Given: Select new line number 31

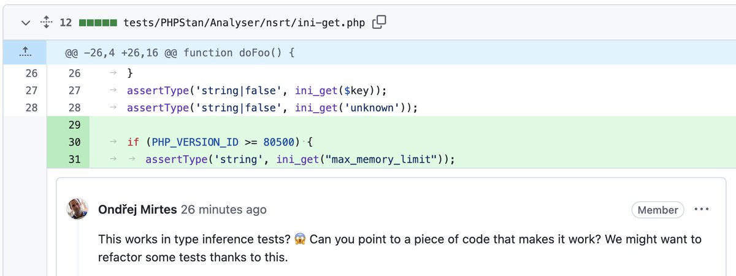Looking at the screenshot, I should tap(74, 159).
